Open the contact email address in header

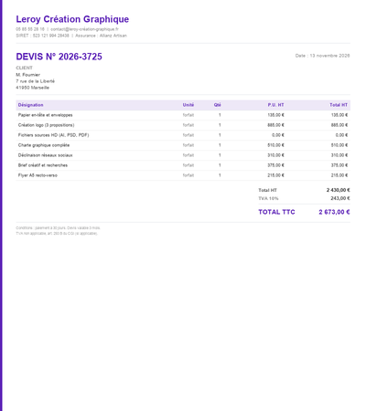tap(84, 29)
